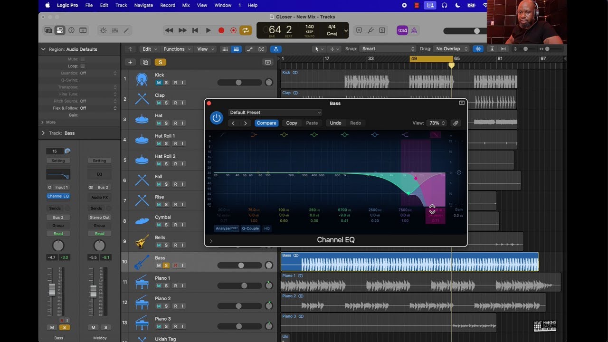The height and width of the screenshot is (342, 608).
Task: Select the previous preset arrow
Action: point(233,123)
